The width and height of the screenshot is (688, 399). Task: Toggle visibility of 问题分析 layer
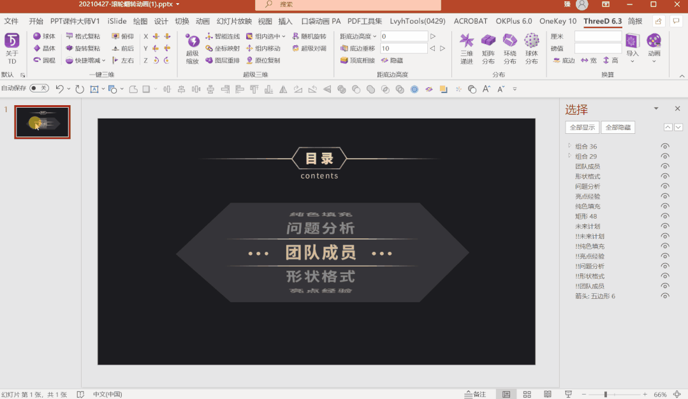click(665, 186)
